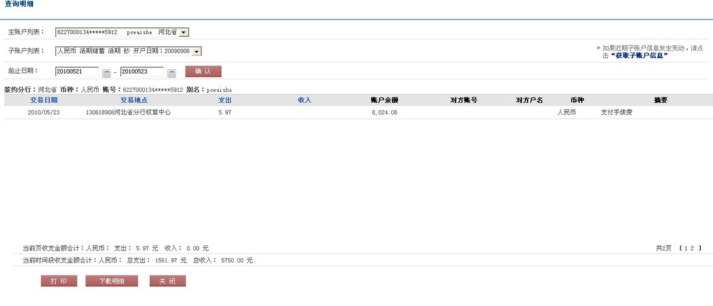Viewport: 713px width, 306px height.
Task: Open the end date calendar picker
Action: 171,72
